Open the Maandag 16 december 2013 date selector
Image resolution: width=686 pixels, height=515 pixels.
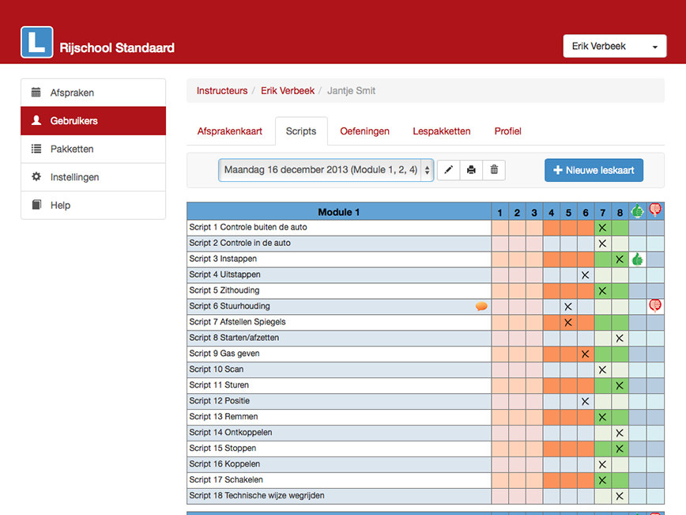326,170
